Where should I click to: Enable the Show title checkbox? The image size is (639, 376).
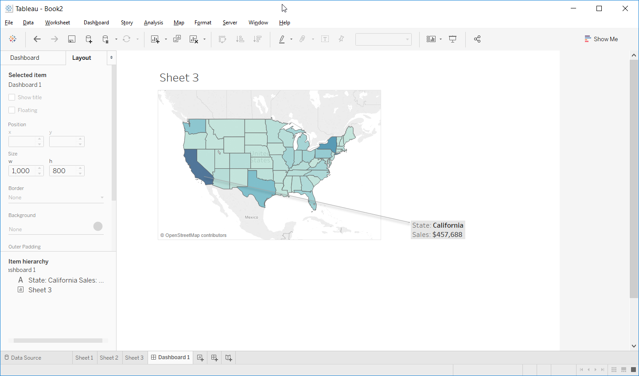click(x=12, y=97)
